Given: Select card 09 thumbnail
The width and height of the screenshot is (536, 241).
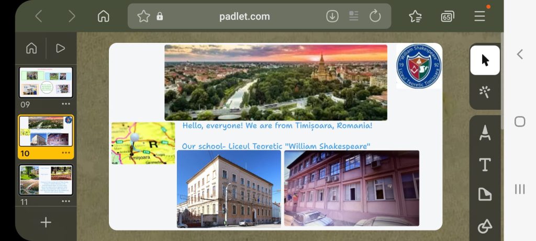Looking at the screenshot, I should point(46,82).
